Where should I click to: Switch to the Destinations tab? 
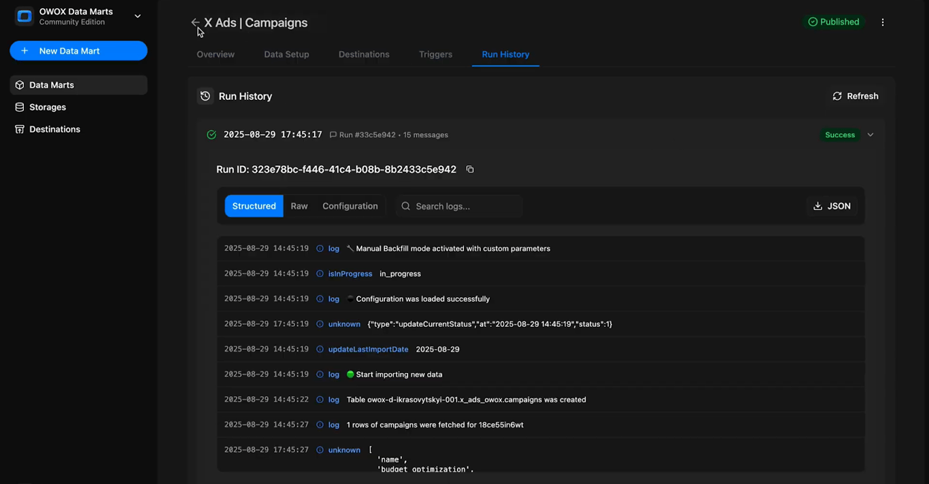364,54
